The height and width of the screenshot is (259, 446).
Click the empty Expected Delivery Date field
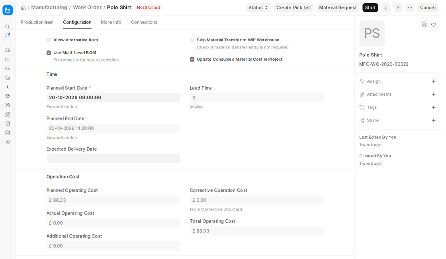(x=113, y=158)
